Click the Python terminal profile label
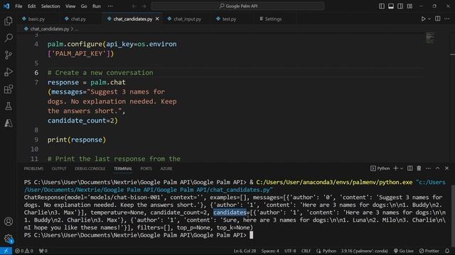Image resolution: width=455 pixels, height=255 pixels. (x=380, y=169)
